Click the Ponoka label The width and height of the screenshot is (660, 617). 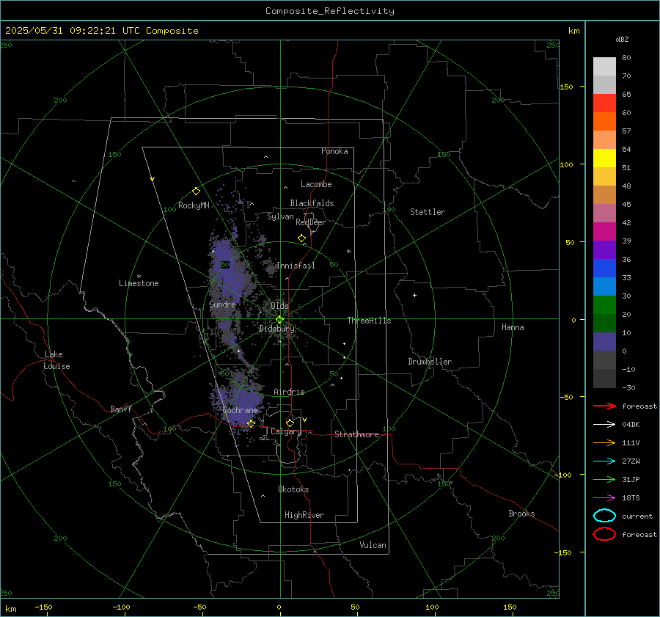click(334, 151)
